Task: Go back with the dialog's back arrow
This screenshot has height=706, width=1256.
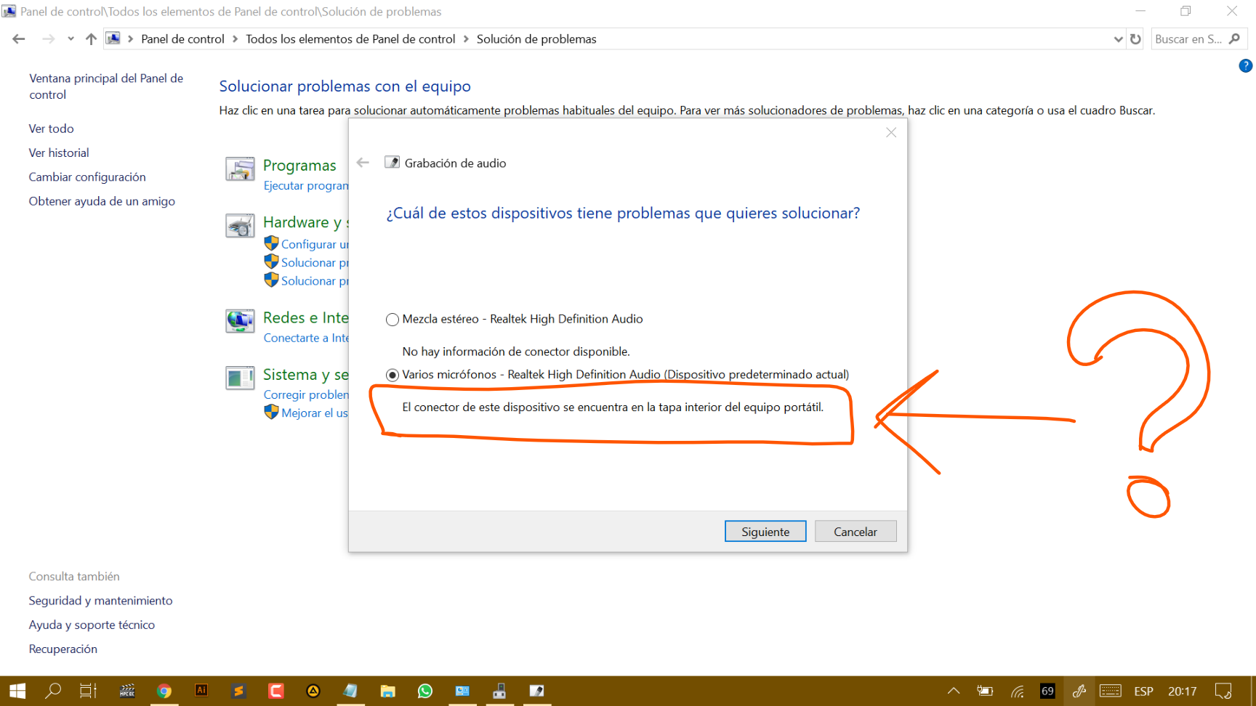Action: [363, 163]
